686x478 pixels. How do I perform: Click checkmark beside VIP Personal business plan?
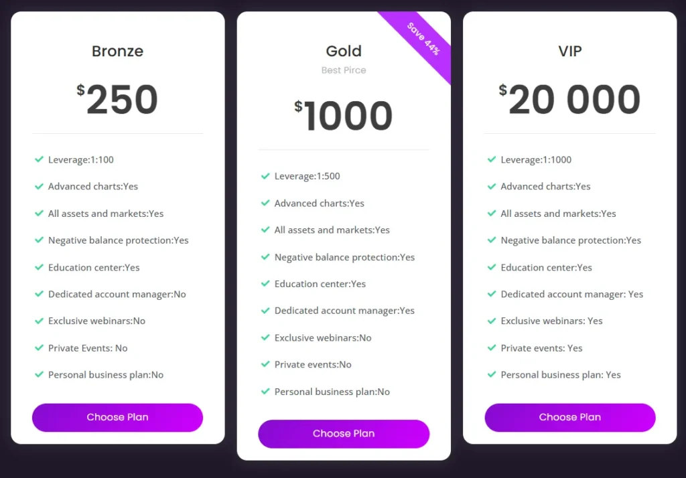pyautogui.click(x=492, y=375)
